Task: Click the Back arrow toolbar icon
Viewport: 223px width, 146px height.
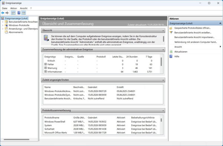Action: (x=3, y=13)
